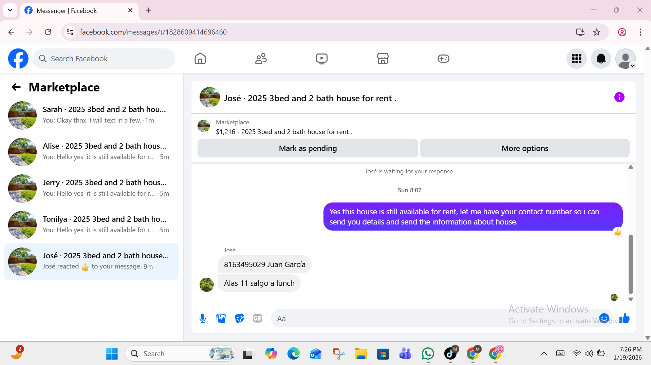Open conversation information icon
This screenshot has width=651, height=365.
[x=619, y=98]
